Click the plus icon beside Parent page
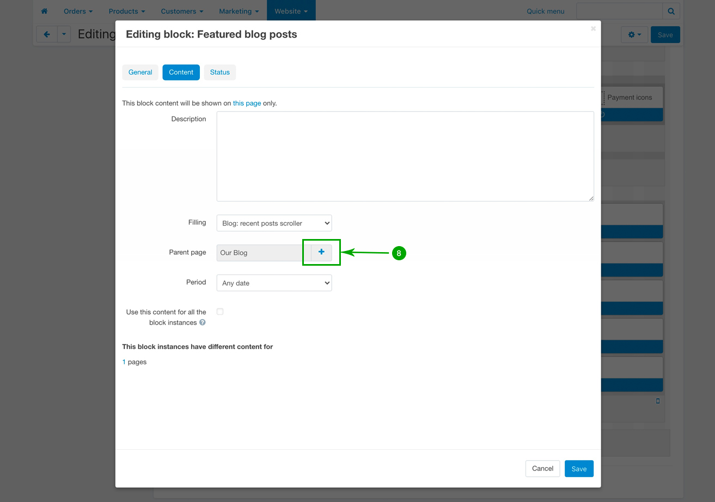 tap(321, 252)
